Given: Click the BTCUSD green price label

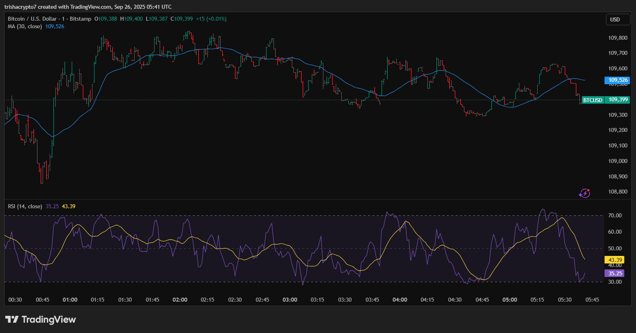Looking at the screenshot, I should [x=593, y=100].
